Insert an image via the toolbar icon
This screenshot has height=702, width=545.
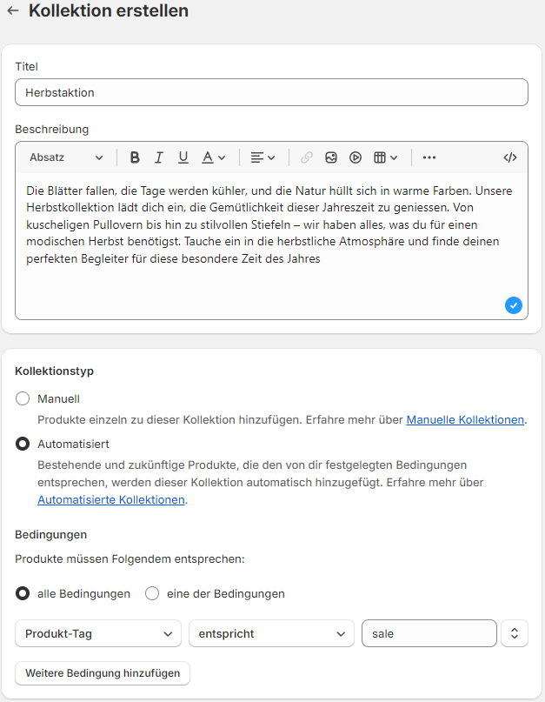[331, 157]
